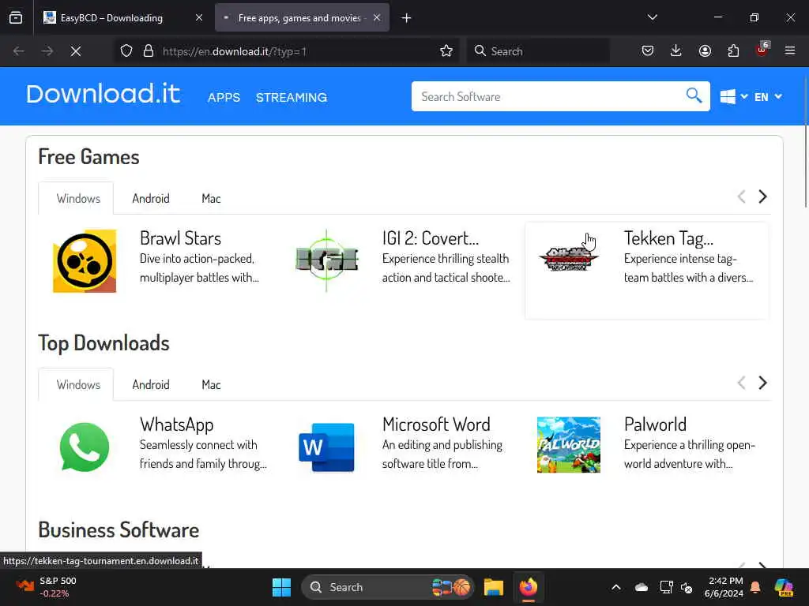This screenshot has width=809, height=606.
Task: Click the address bar URL
Action: 235,51
